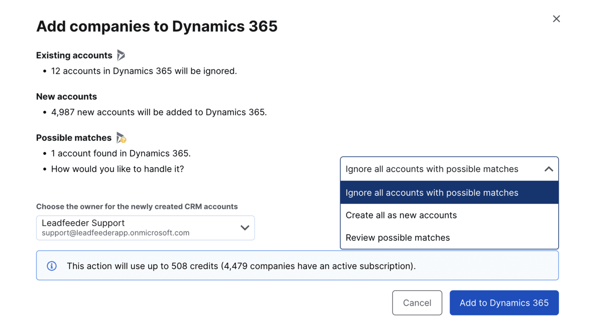Click the 'New accounts' heading
This screenshot has width=595, height=334.
coord(66,96)
